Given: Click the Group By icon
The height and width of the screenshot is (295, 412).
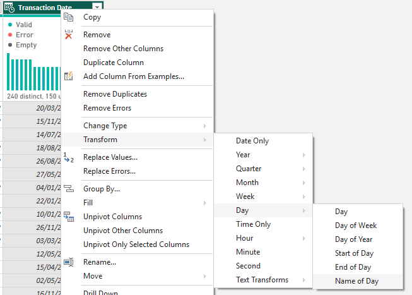Looking at the screenshot, I should (69, 189).
